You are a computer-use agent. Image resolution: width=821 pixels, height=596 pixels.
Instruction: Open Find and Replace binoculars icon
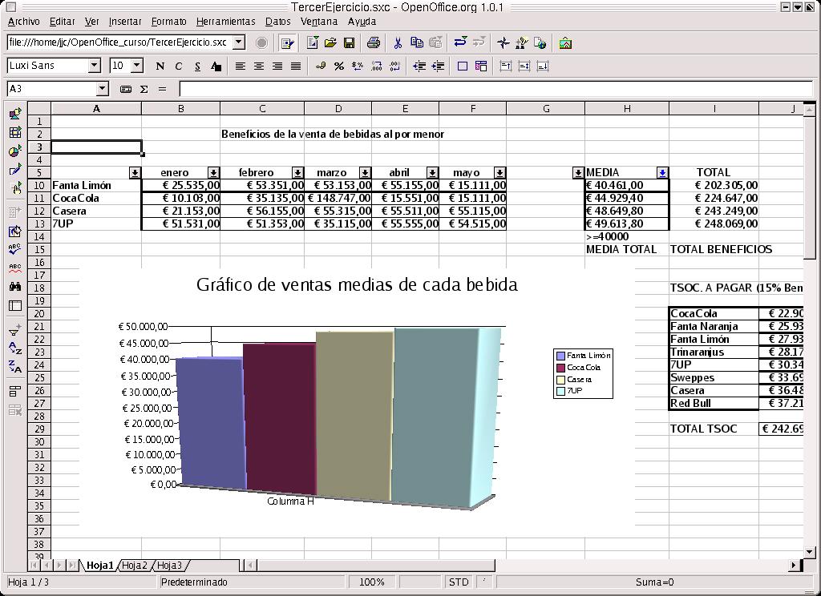point(15,286)
